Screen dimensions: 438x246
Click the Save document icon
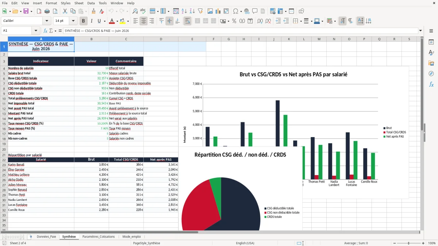click(x=26, y=11)
